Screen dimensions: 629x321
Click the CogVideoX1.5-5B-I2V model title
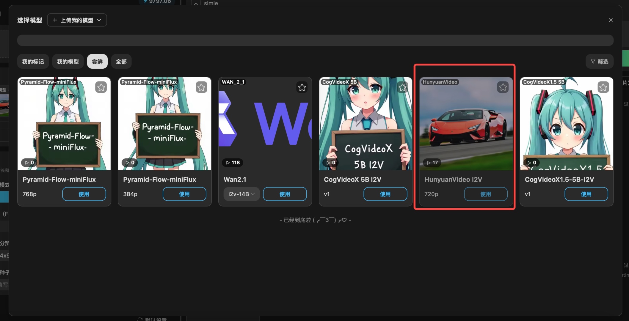[x=559, y=180]
